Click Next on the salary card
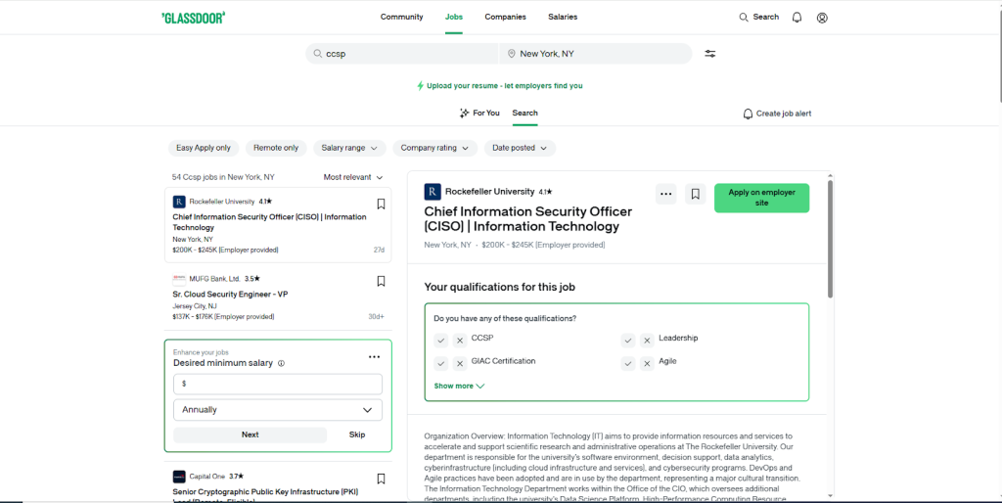The width and height of the screenshot is (1002, 503). (250, 434)
